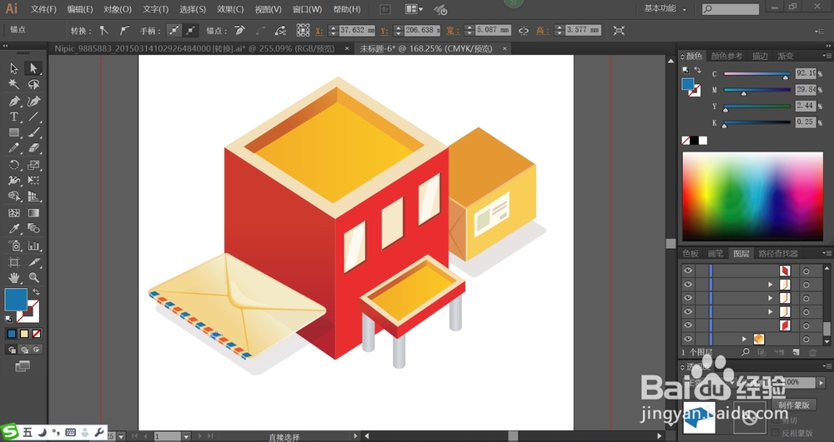834x442 pixels.
Task: Toggle visibility eye of second layer row
Action: 688,284
